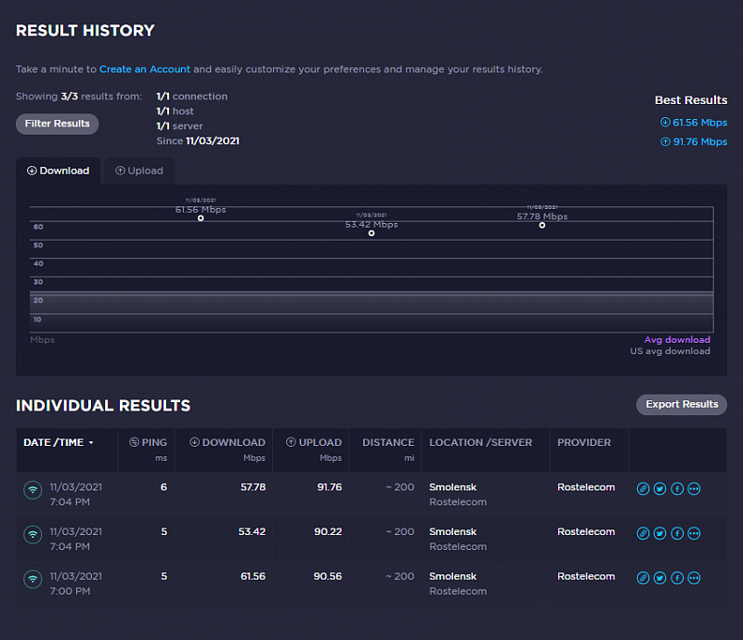This screenshot has height=640, width=743.
Task: Switch to the Upload chart tab
Action: [x=139, y=171]
